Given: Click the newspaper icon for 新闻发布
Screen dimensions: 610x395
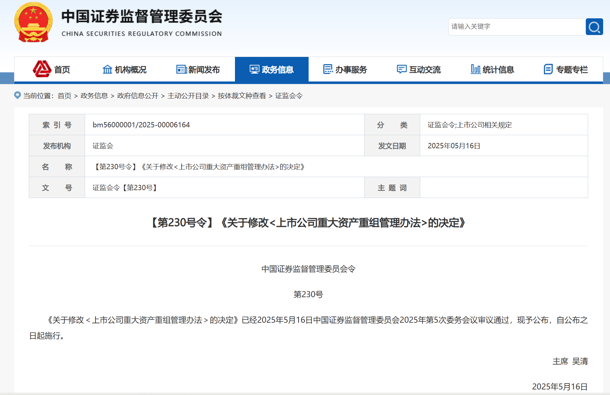Looking at the screenshot, I should [x=181, y=69].
